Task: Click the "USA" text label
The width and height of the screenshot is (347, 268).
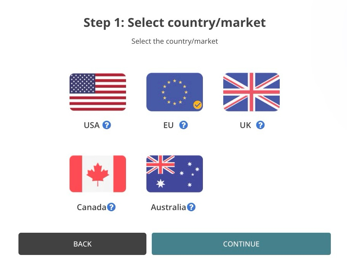Action: pos(91,125)
